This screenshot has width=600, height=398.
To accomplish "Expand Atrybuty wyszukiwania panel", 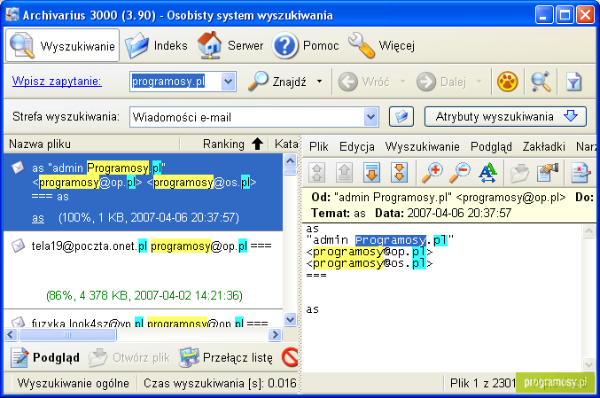I will point(505,116).
